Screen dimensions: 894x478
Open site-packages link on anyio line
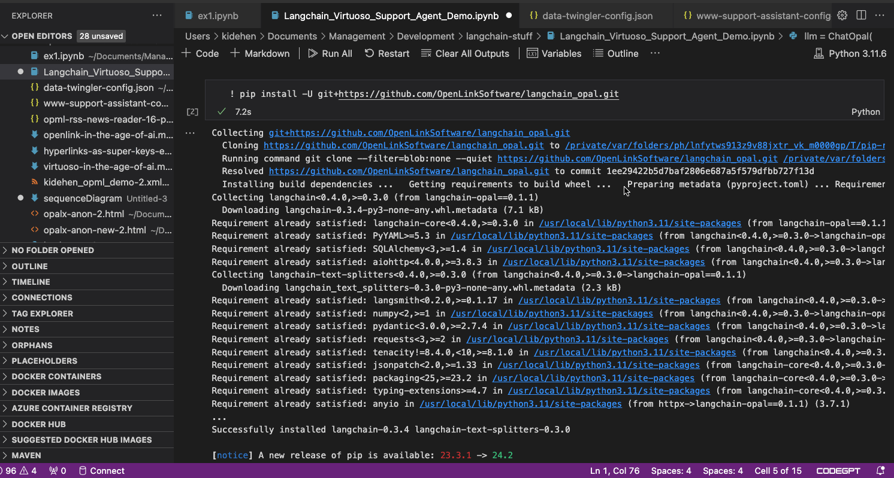tap(521, 404)
